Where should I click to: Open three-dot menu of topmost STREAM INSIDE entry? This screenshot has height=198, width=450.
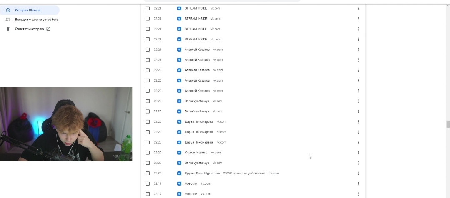click(x=358, y=8)
